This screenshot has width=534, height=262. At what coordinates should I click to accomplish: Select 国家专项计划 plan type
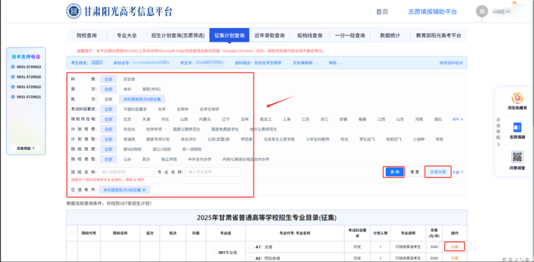[x=158, y=139]
